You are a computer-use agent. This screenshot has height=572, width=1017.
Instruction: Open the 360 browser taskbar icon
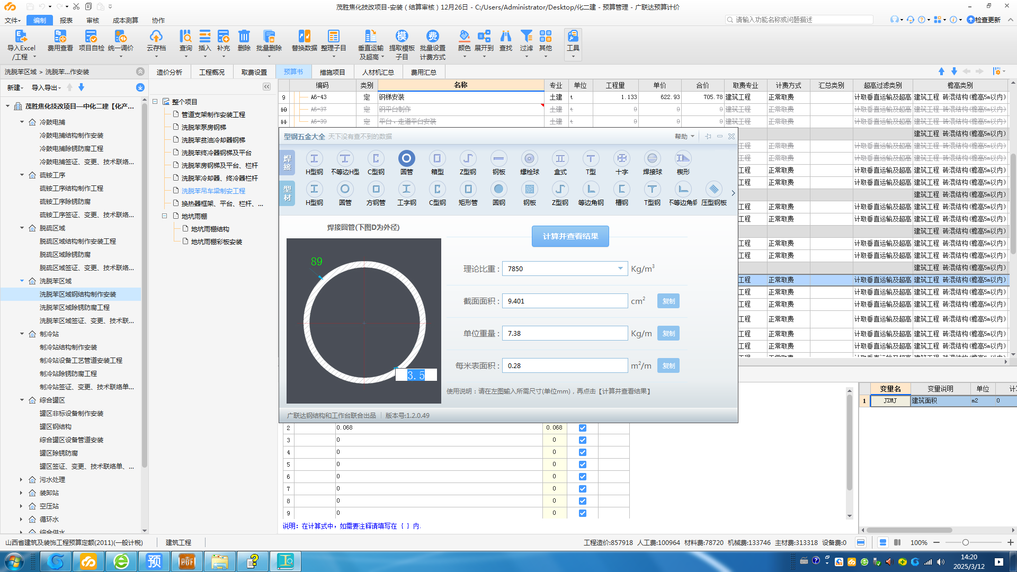pyautogui.click(x=122, y=561)
